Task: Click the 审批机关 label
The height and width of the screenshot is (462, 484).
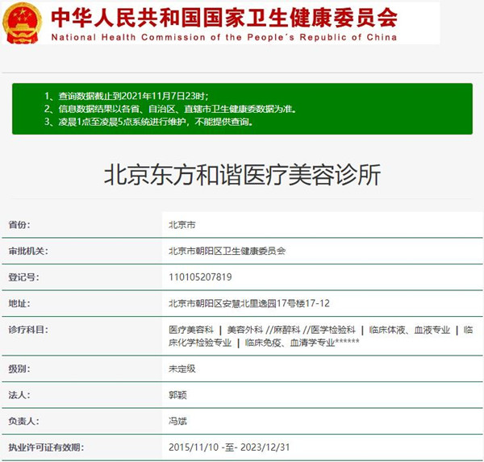Action: pos(28,251)
